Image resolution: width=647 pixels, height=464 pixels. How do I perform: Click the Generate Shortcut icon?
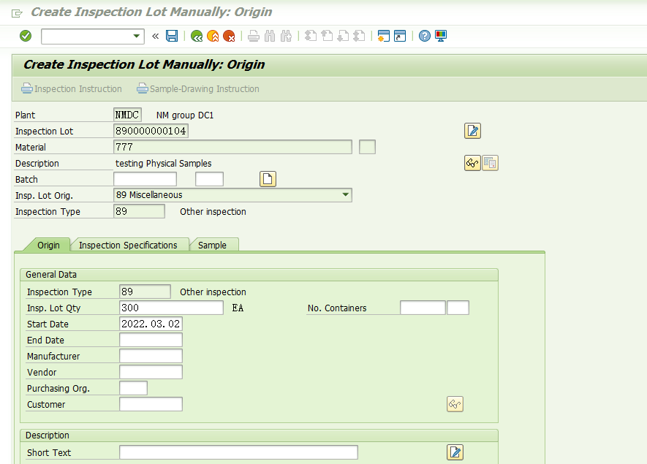point(400,37)
